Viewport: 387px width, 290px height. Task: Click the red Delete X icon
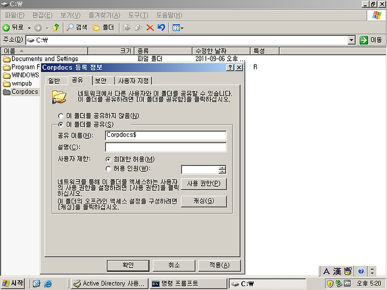(150, 27)
